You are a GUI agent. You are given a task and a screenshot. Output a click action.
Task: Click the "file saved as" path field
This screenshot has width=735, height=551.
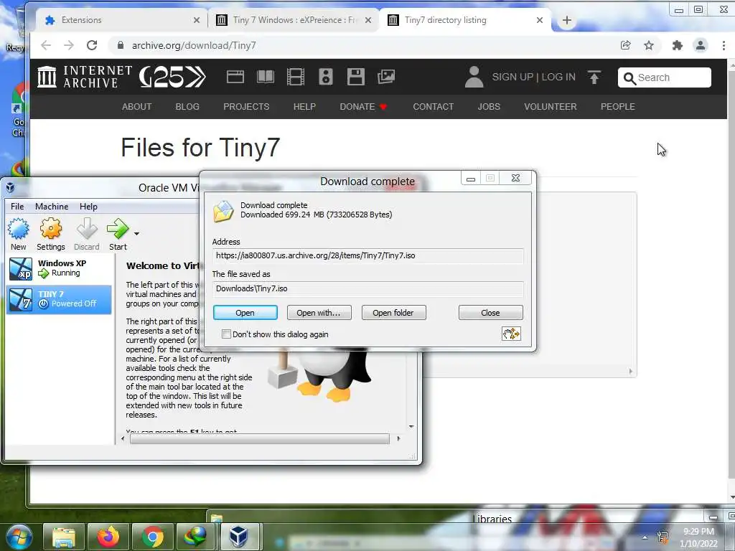[x=368, y=288]
